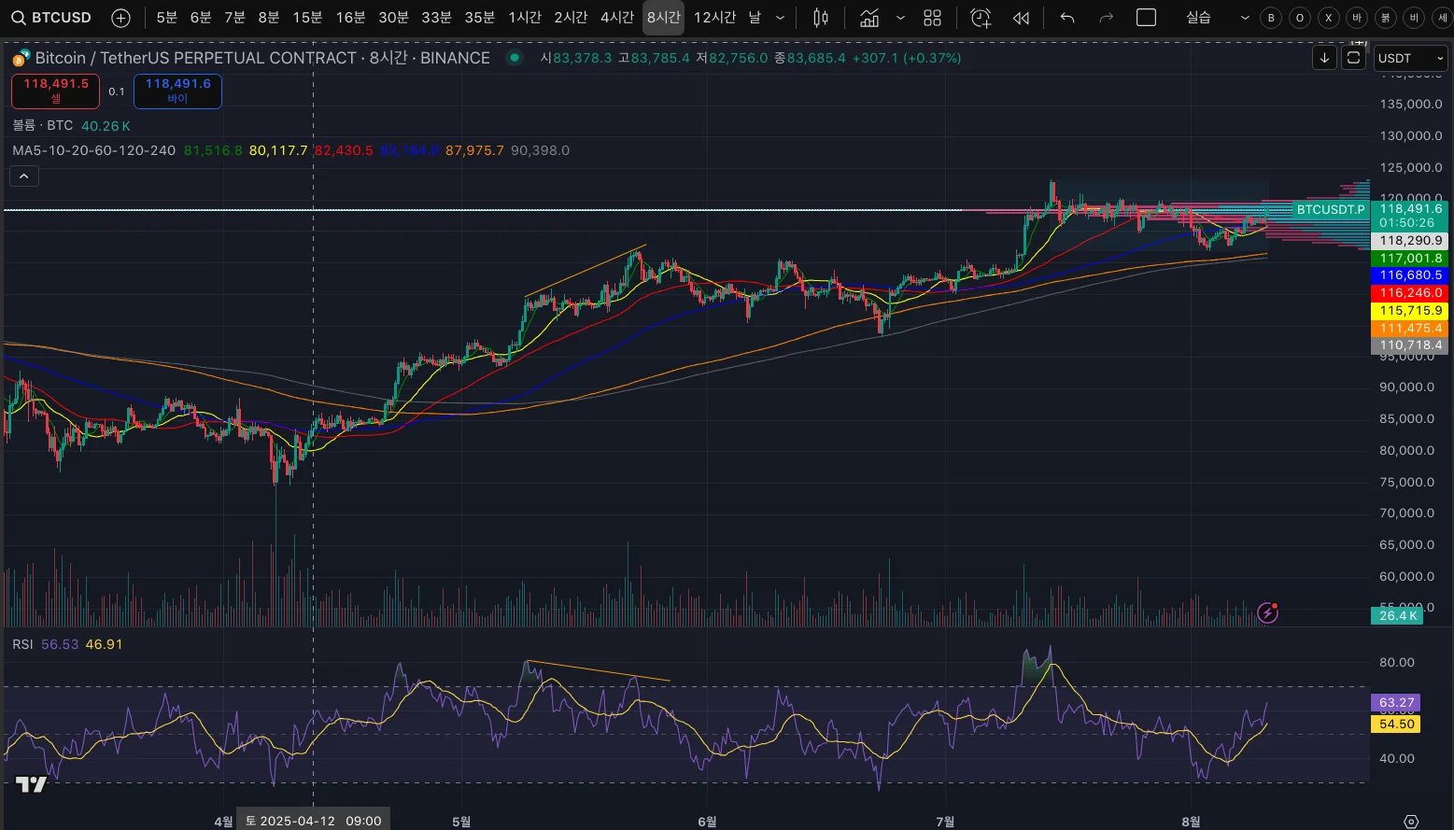The height and width of the screenshot is (830, 1454).
Task: Toggle the square bracket frame button beside USDT
Action: pyautogui.click(x=1353, y=58)
